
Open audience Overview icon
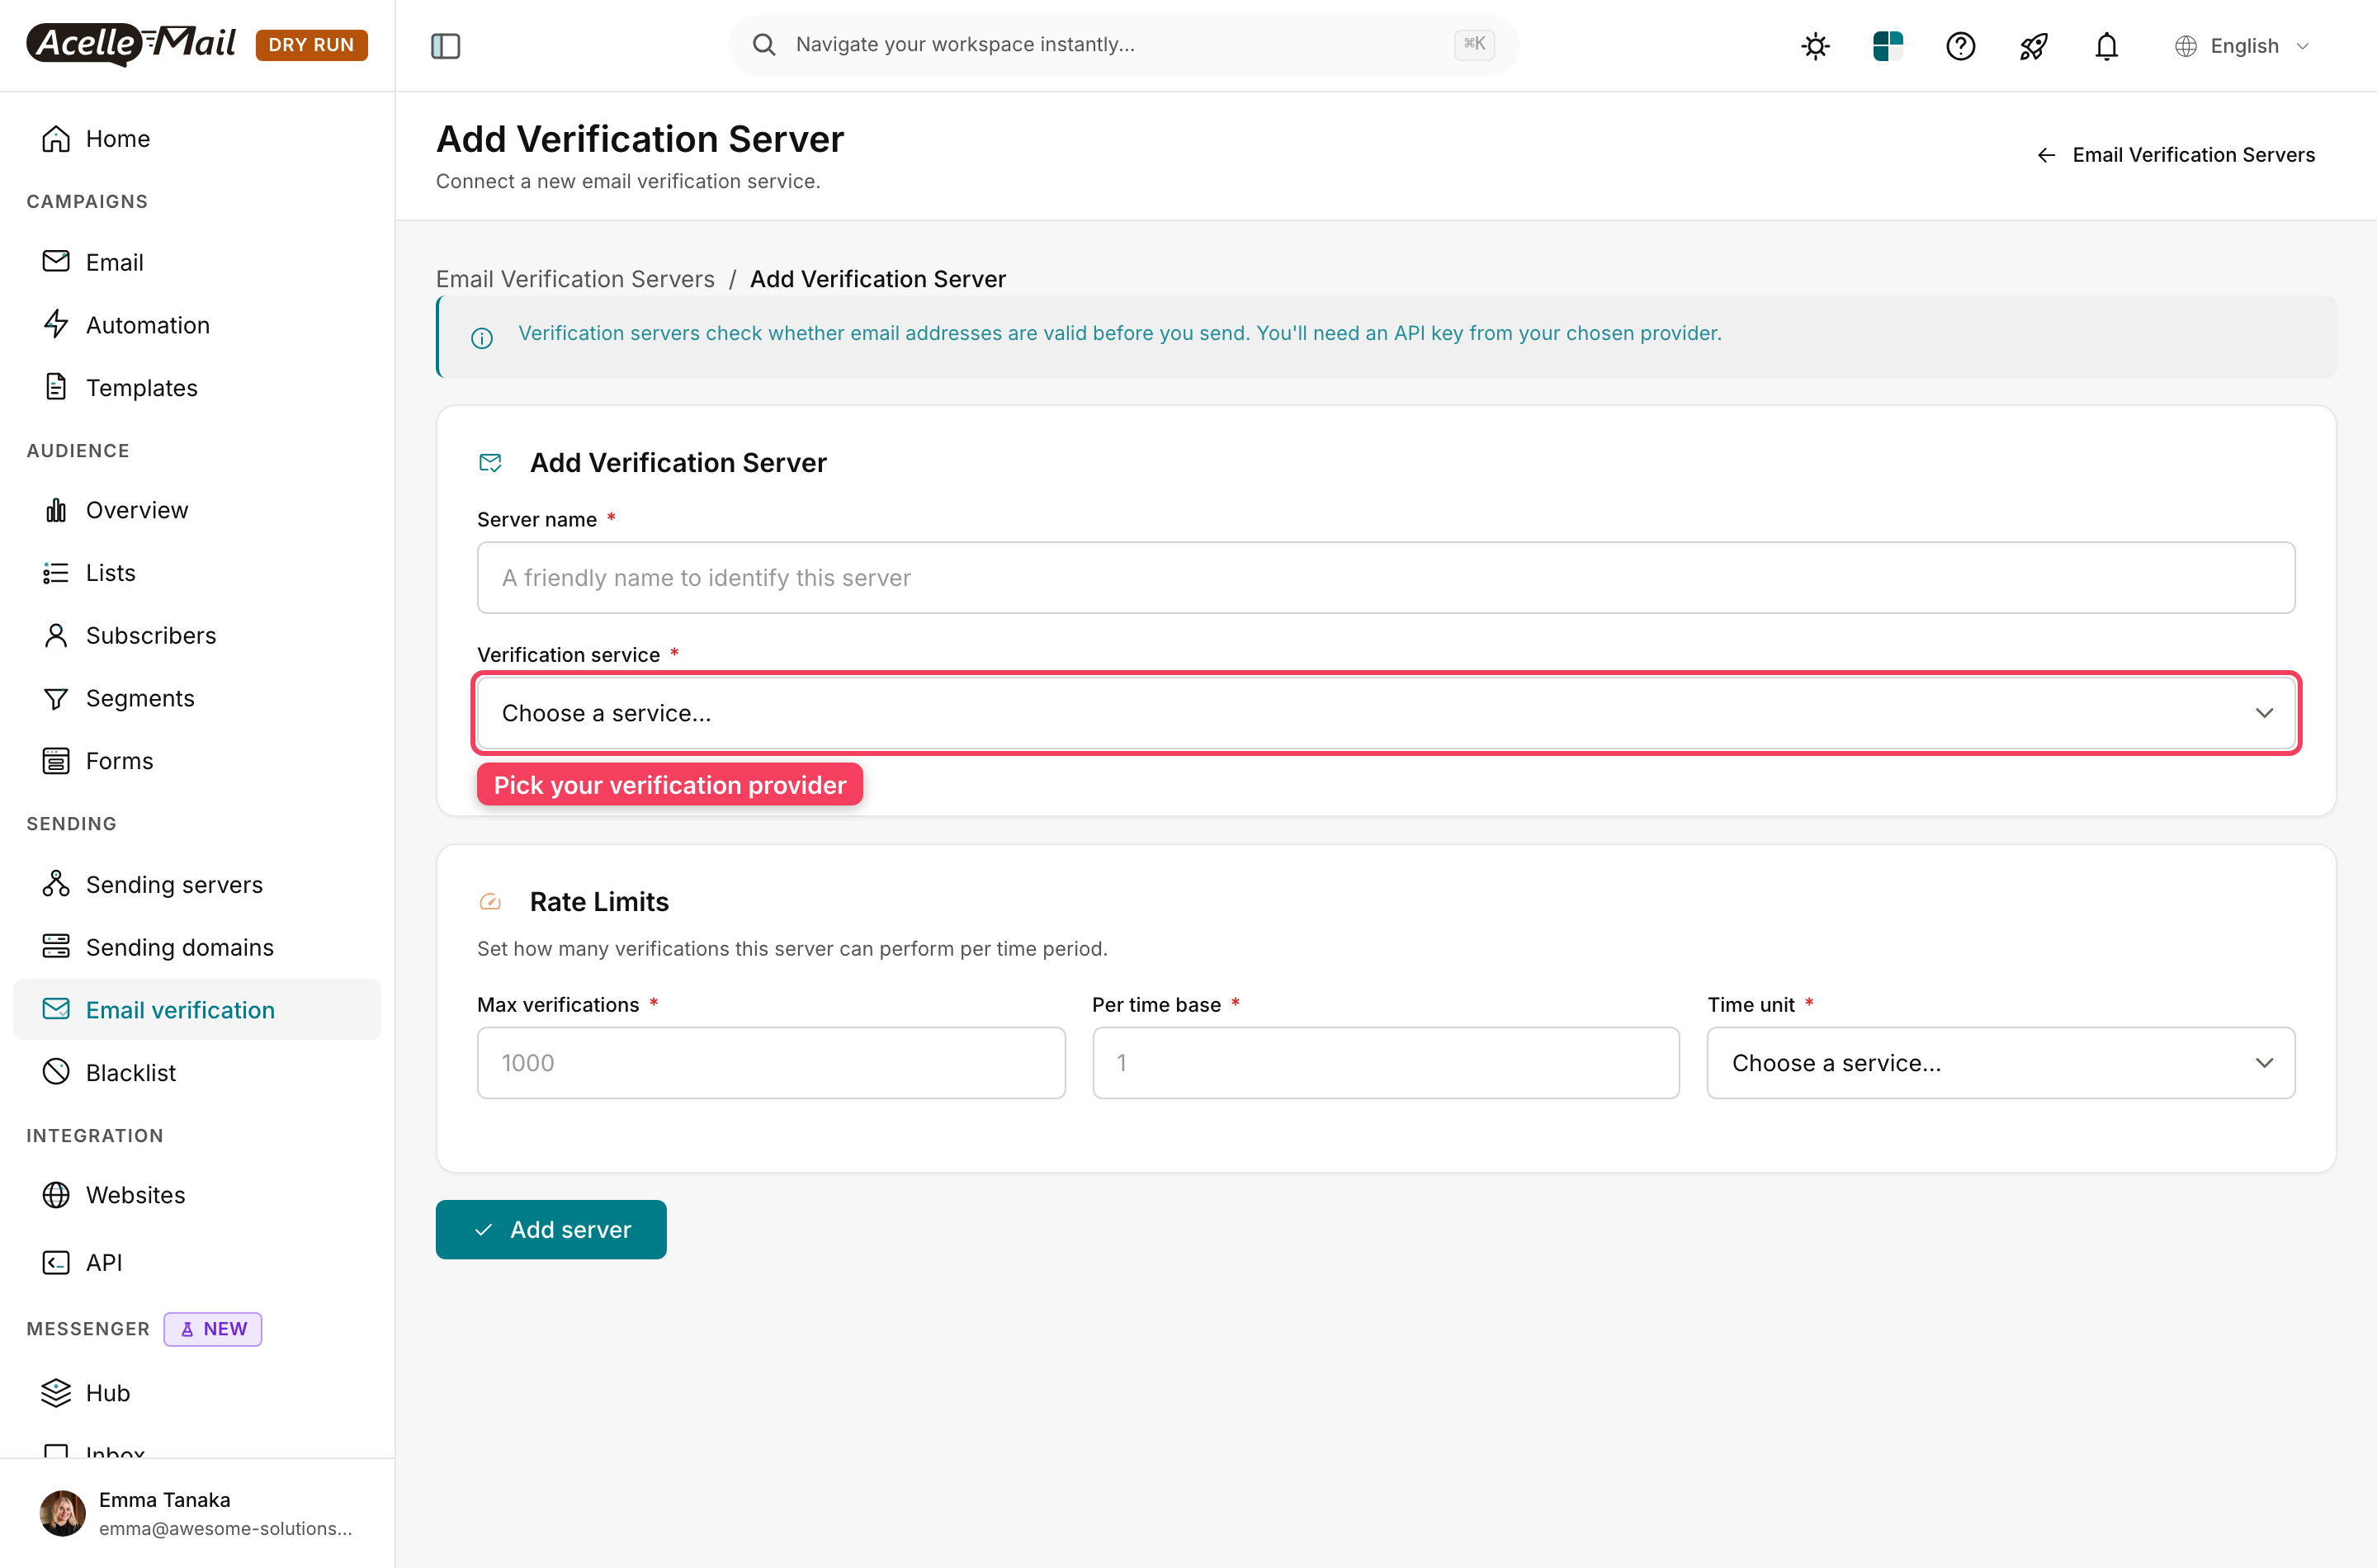click(56, 510)
